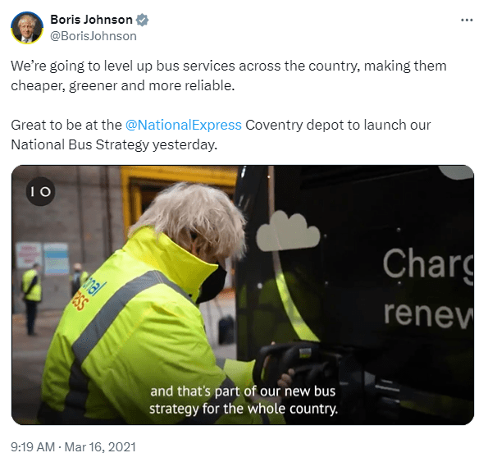This screenshot has width=488, height=462.
Task: Open the three-dot more options menu
Action: pos(467,21)
